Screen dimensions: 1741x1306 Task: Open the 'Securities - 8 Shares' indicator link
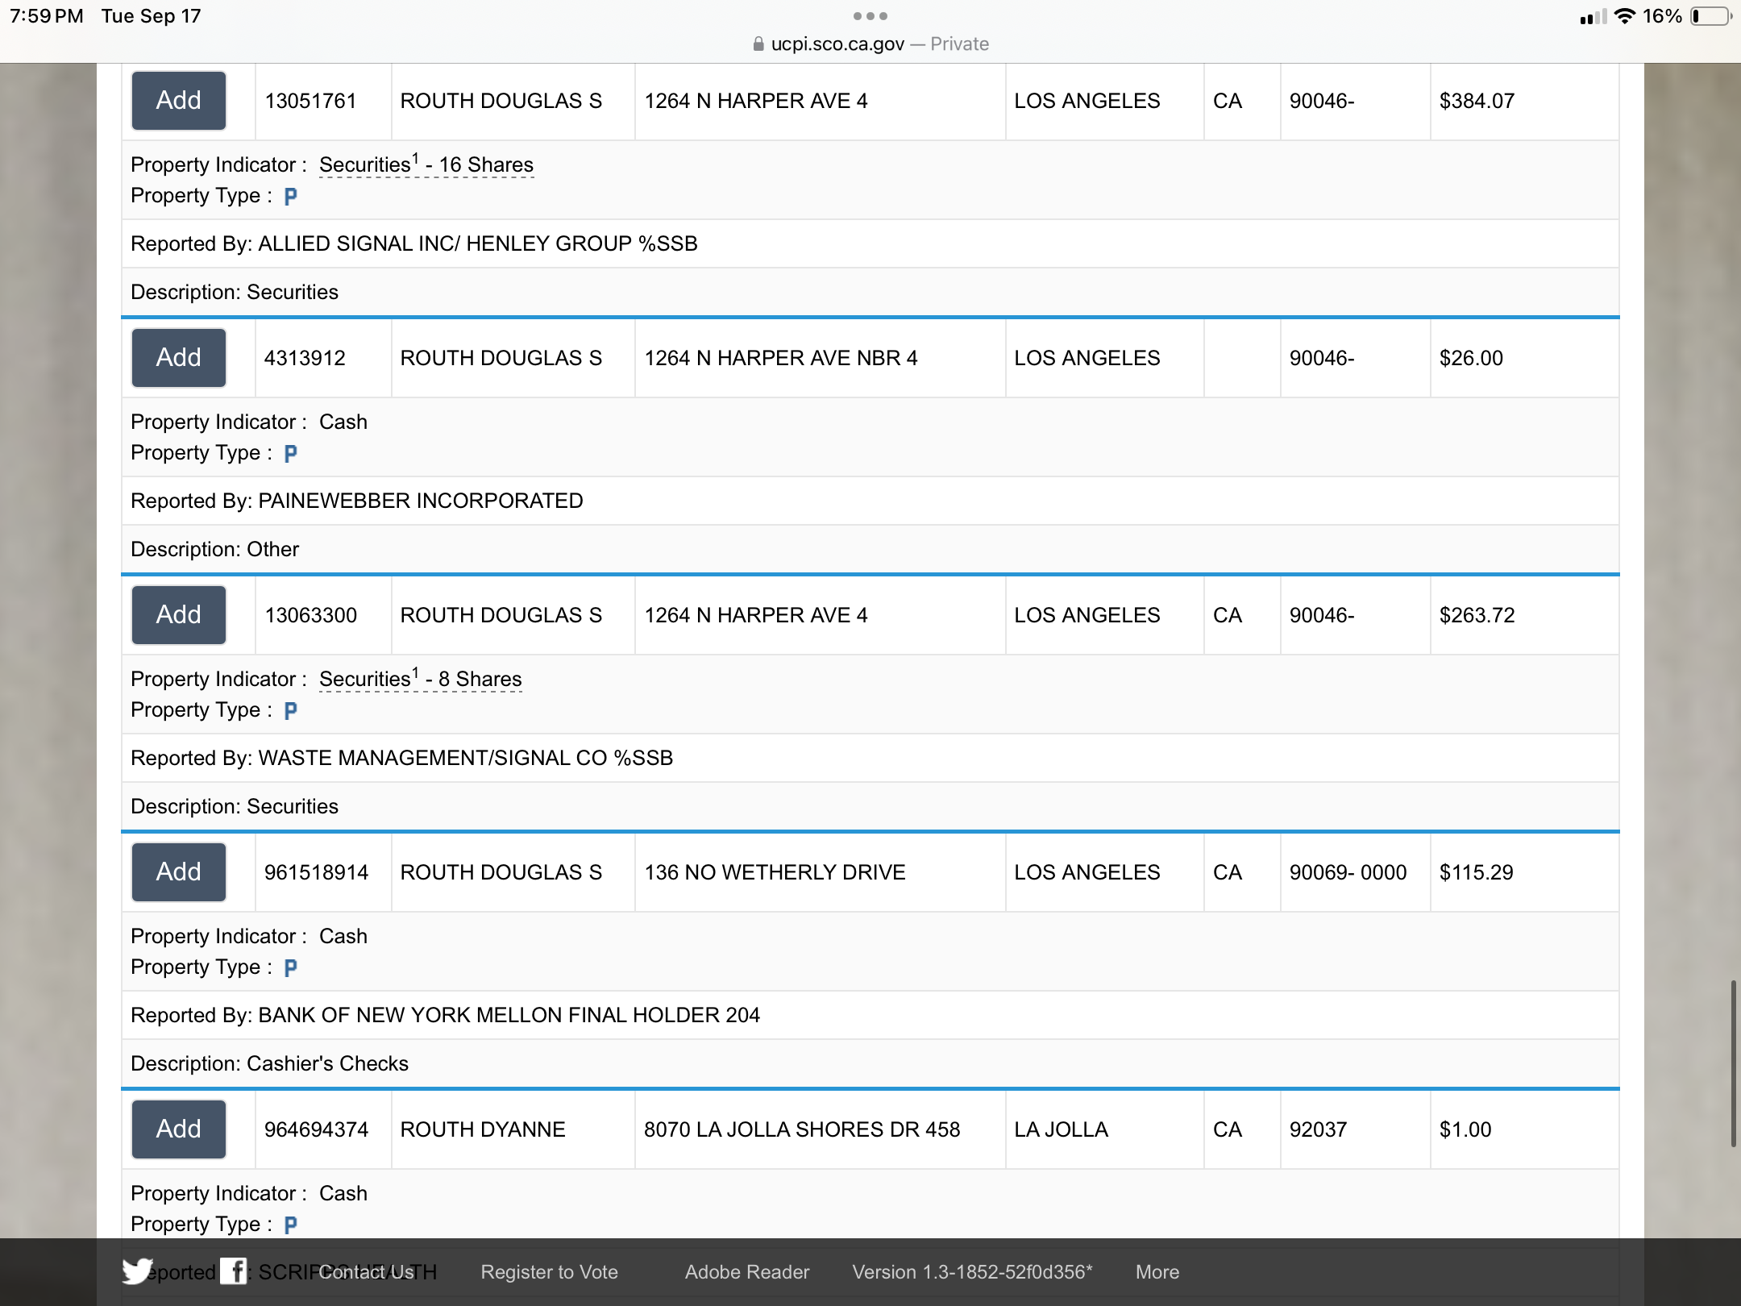(x=421, y=679)
